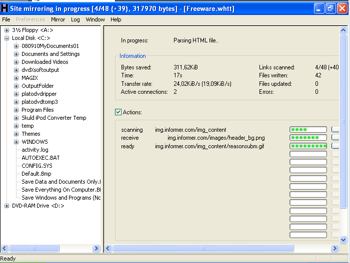Click scroll down arrow in progress panel
Viewport: 350px width, 263px height.
coord(343,240)
